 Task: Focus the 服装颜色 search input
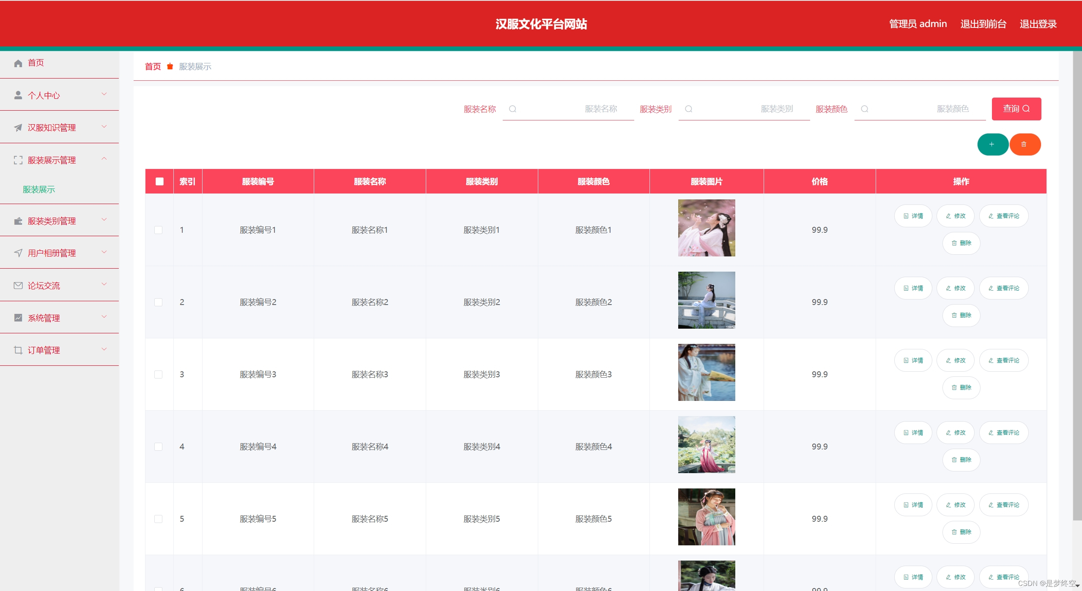coord(920,109)
